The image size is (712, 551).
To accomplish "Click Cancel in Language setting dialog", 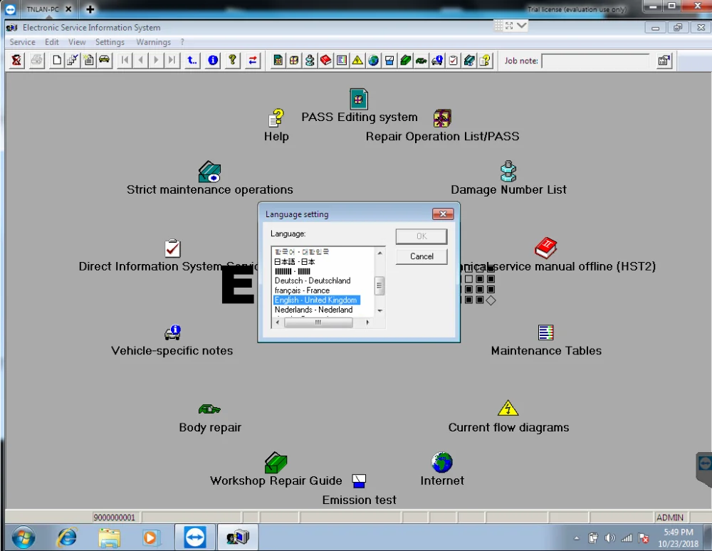I will pyautogui.click(x=422, y=256).
